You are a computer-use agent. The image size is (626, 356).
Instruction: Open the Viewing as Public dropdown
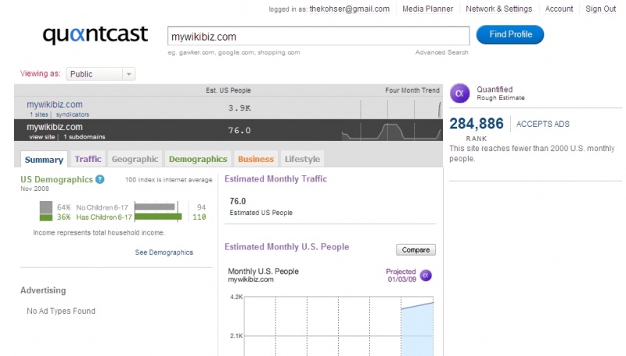(101, 74)
